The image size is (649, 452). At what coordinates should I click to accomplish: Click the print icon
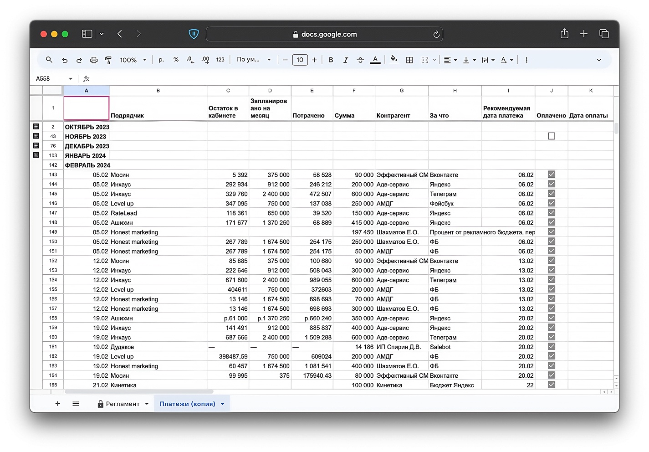(x=94, y=60)
